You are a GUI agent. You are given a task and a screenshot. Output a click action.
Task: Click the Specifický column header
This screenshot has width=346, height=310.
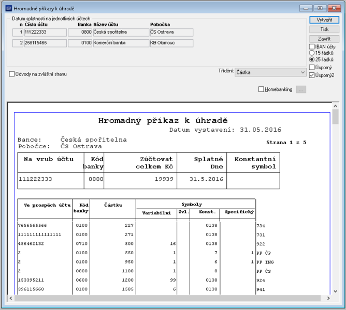239,212
